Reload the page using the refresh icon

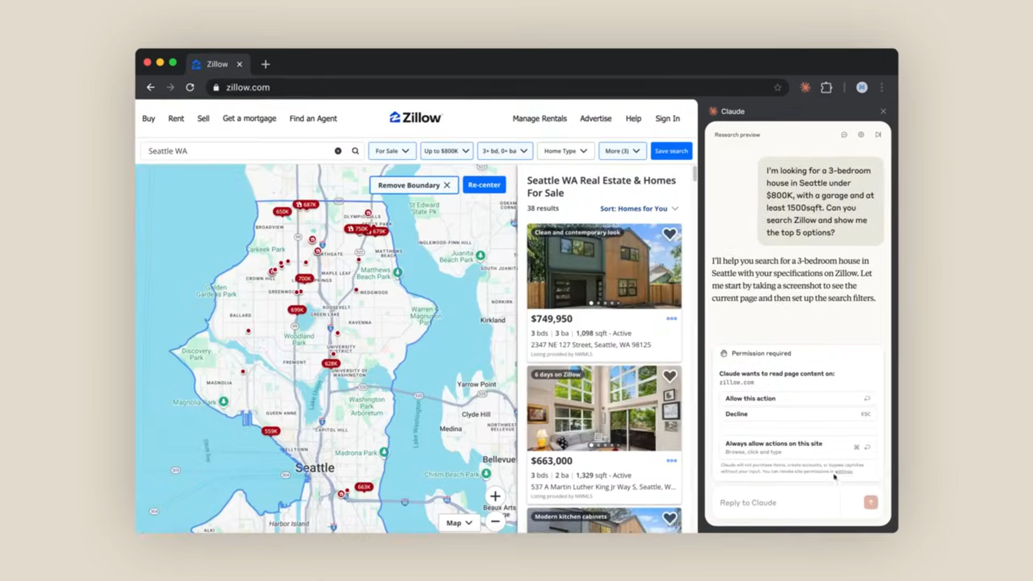pyautogui.click(x=190, y=87)
